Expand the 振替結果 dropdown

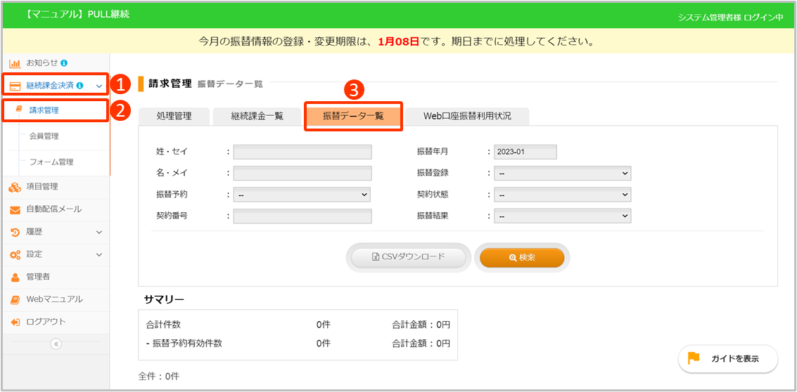562,216
